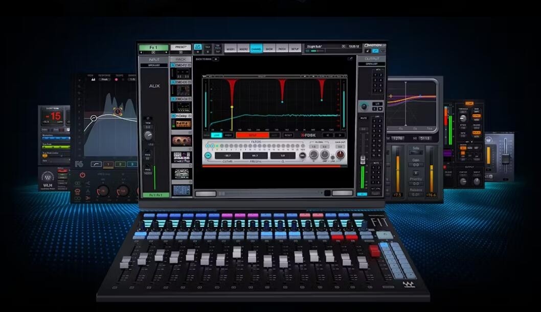The width and height of the screenshot is (541, 312).
Task: Select the highlighted CHANNEL tab
Action: click(256, 49)
